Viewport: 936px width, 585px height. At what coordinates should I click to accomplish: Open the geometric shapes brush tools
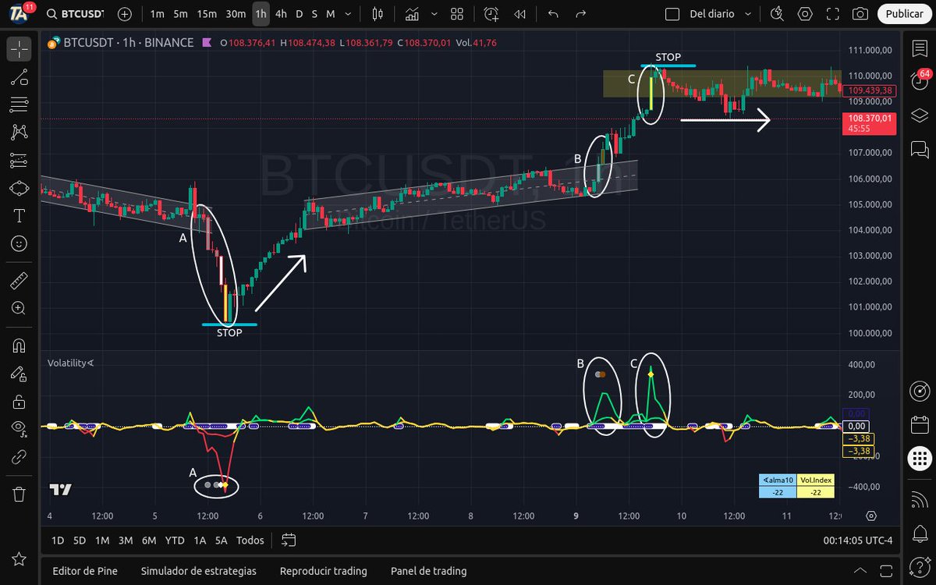pyautogui.click(x=19, y=188)
